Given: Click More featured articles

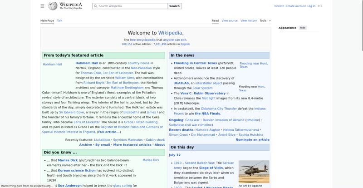Looking at the screenshot, I should tap(132, 145).
